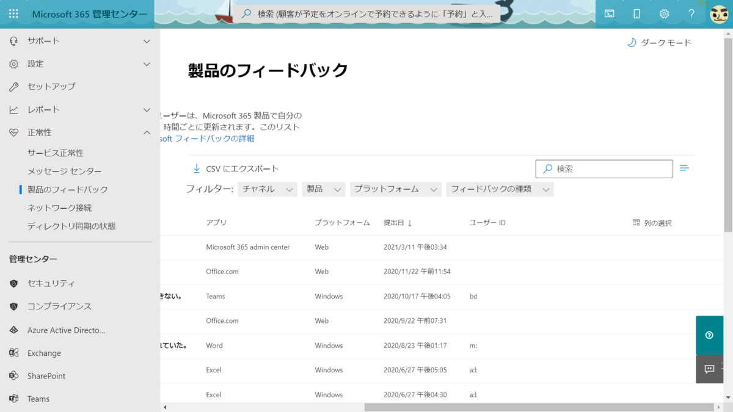Click the horizontal scrollbar thumb

[x=539, y=407]
